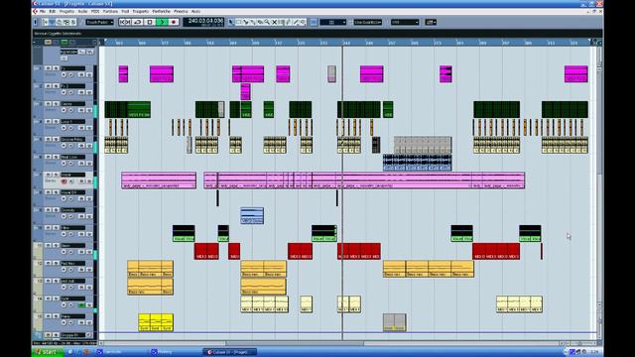Open the File menu
This screenshot has height=357, width=635.
click(x=43, y=11)
